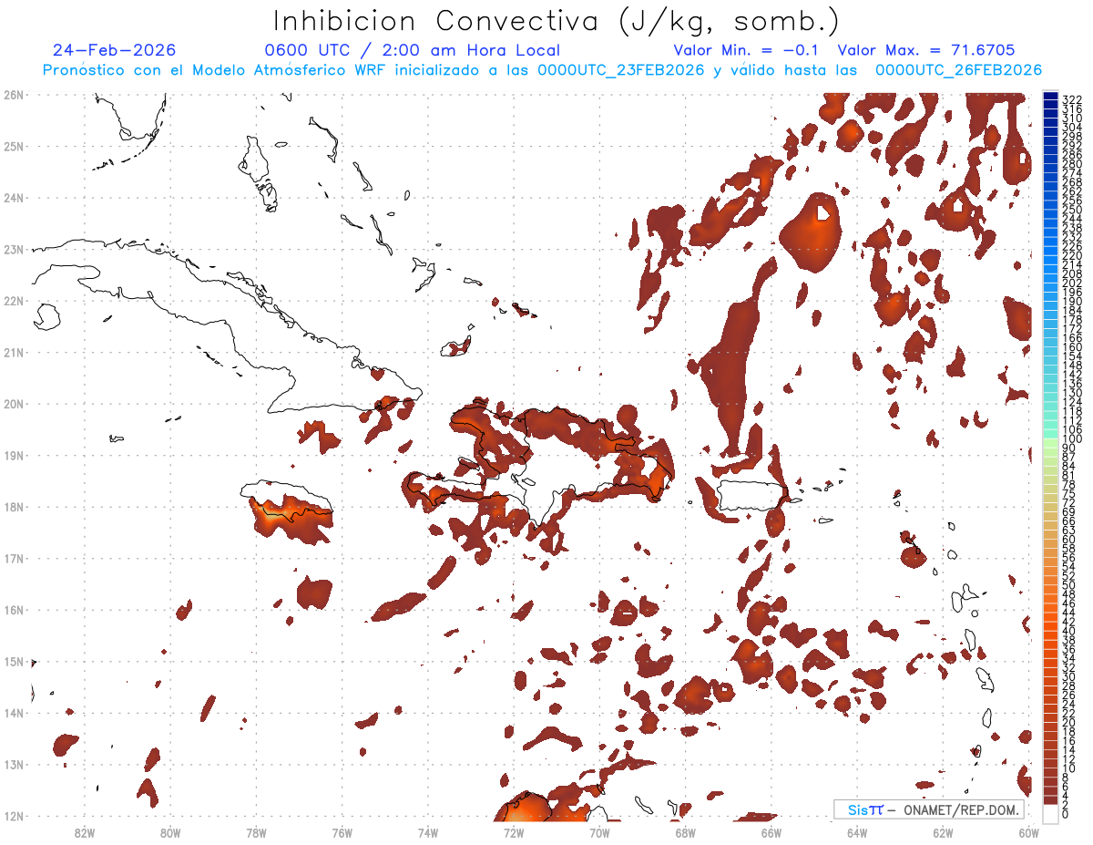Click the 26N latitude axis label
The height and width of the screenshot is (845, 1093).
14,95
